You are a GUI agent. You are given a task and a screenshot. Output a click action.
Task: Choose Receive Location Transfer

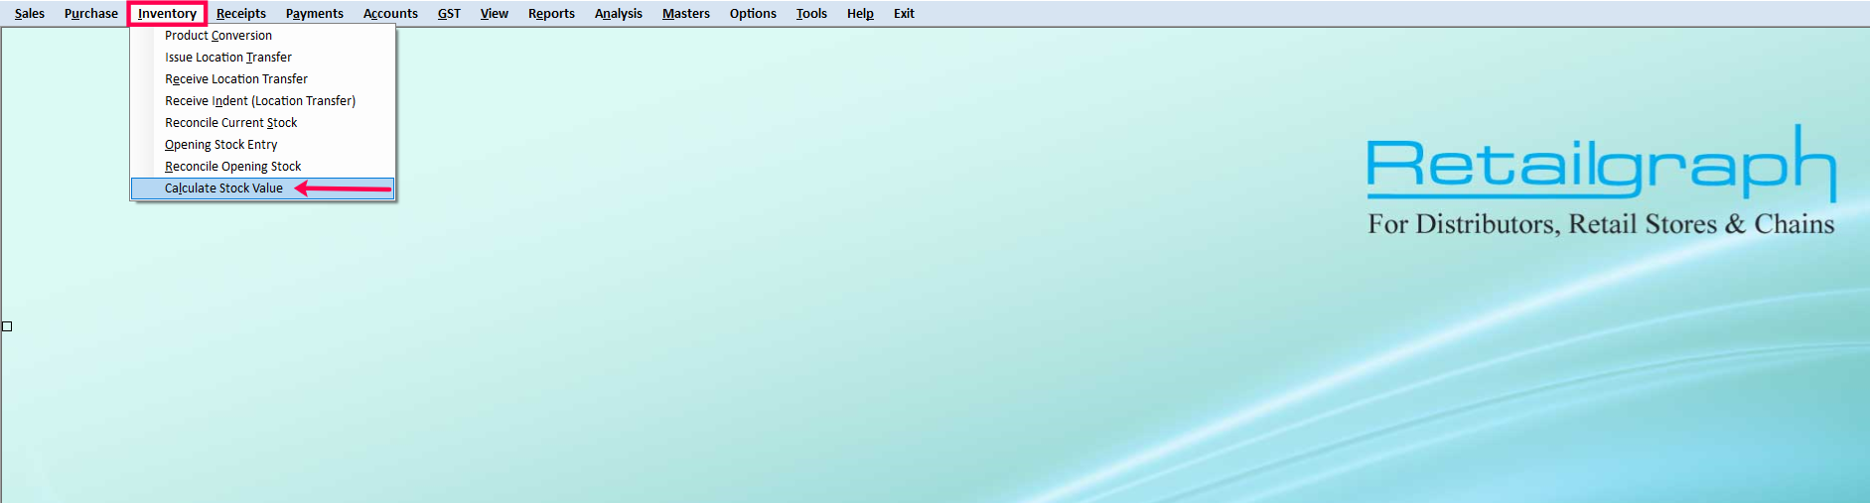[x=263, y=79]
